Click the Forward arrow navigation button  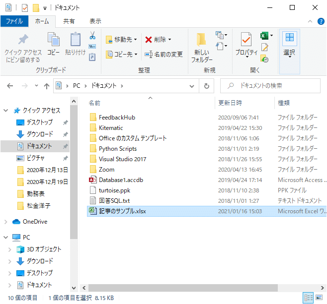tap(25, 86)
